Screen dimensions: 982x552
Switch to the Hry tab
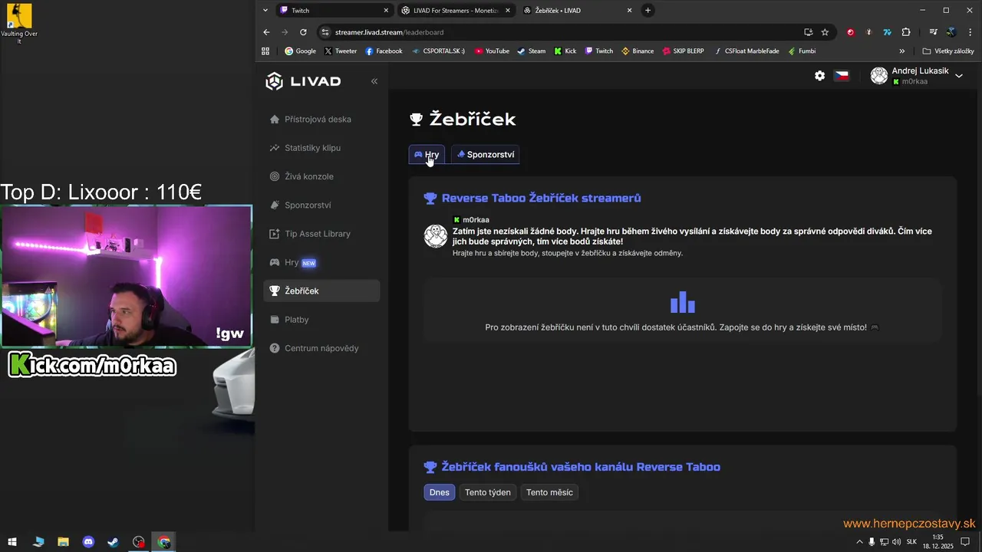pos(427,155)
